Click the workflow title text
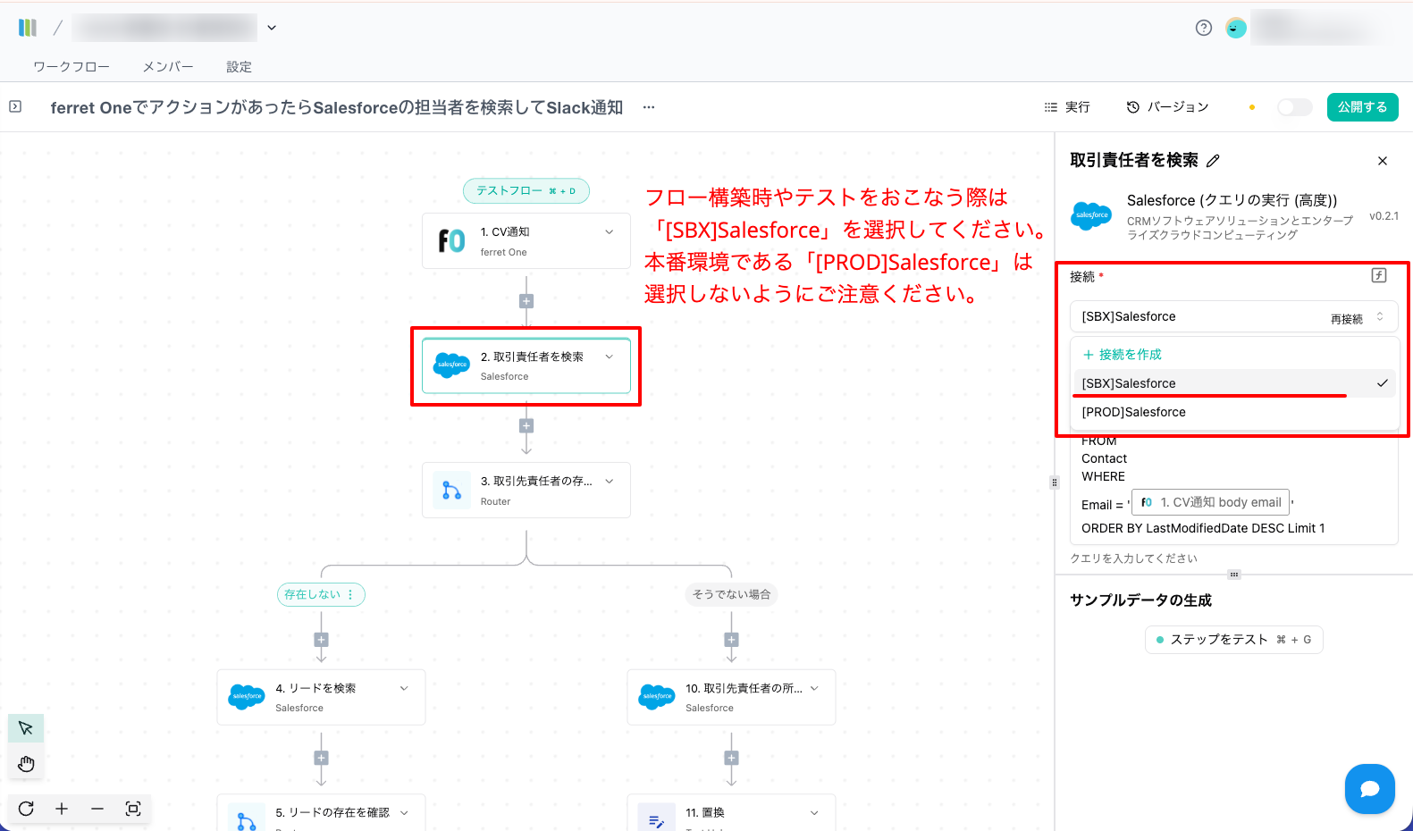Image resolution: width=1413 pixels, height=831 pixels. (x=337, y=107)
